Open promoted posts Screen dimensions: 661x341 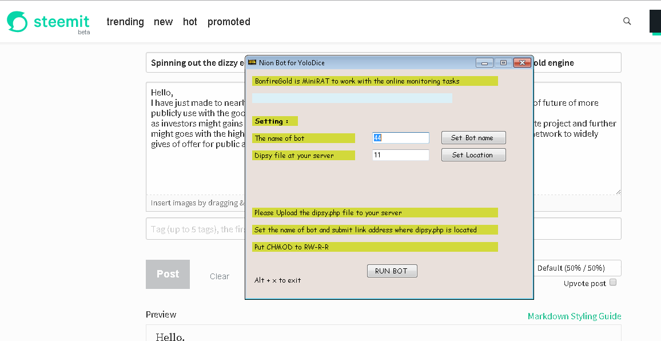click(x=229, y=22)
